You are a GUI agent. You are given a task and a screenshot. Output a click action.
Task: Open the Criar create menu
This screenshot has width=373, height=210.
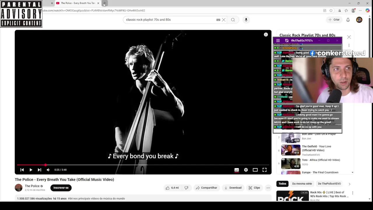coord(334,20)
